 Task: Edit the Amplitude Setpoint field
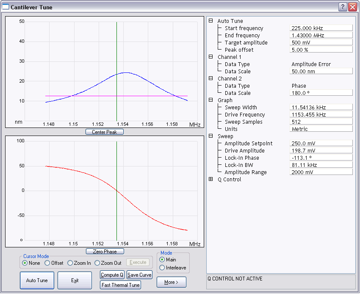pyautogui.click(x=321, y=143)
